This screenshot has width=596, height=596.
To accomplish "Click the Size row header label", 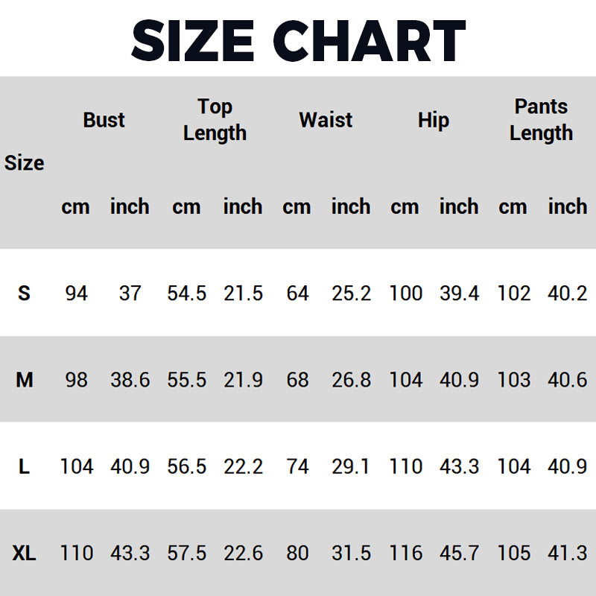I will click(x=24, y=163).
